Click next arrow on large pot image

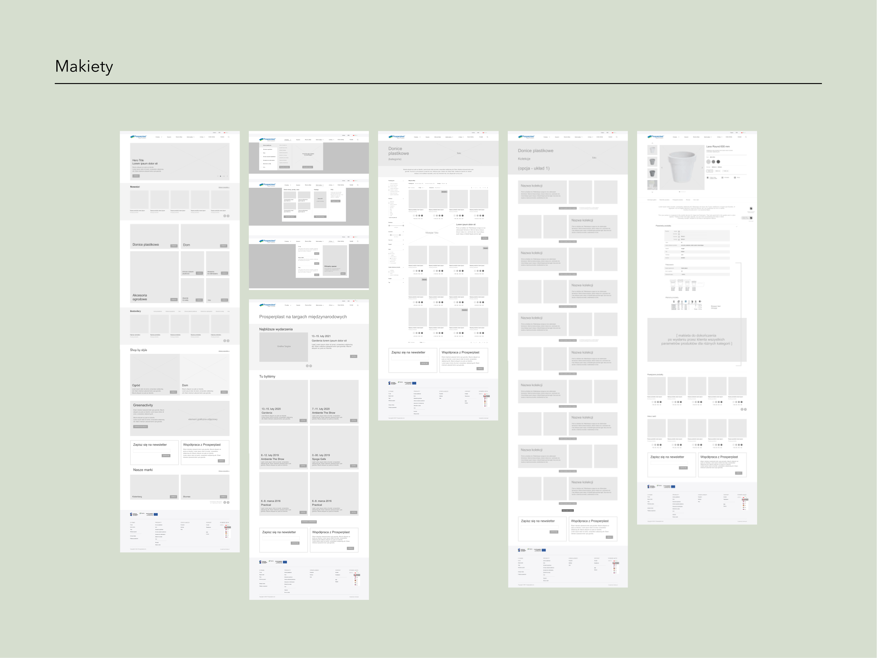pos(702,168)
